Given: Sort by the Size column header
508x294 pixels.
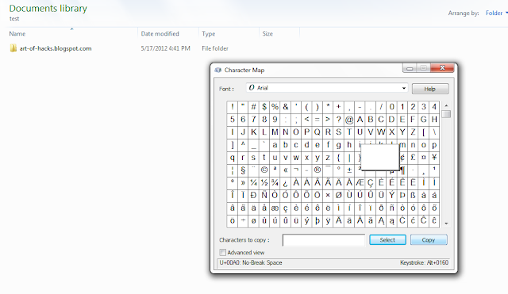Looking at the screenshot, I should tap(267, 33).
